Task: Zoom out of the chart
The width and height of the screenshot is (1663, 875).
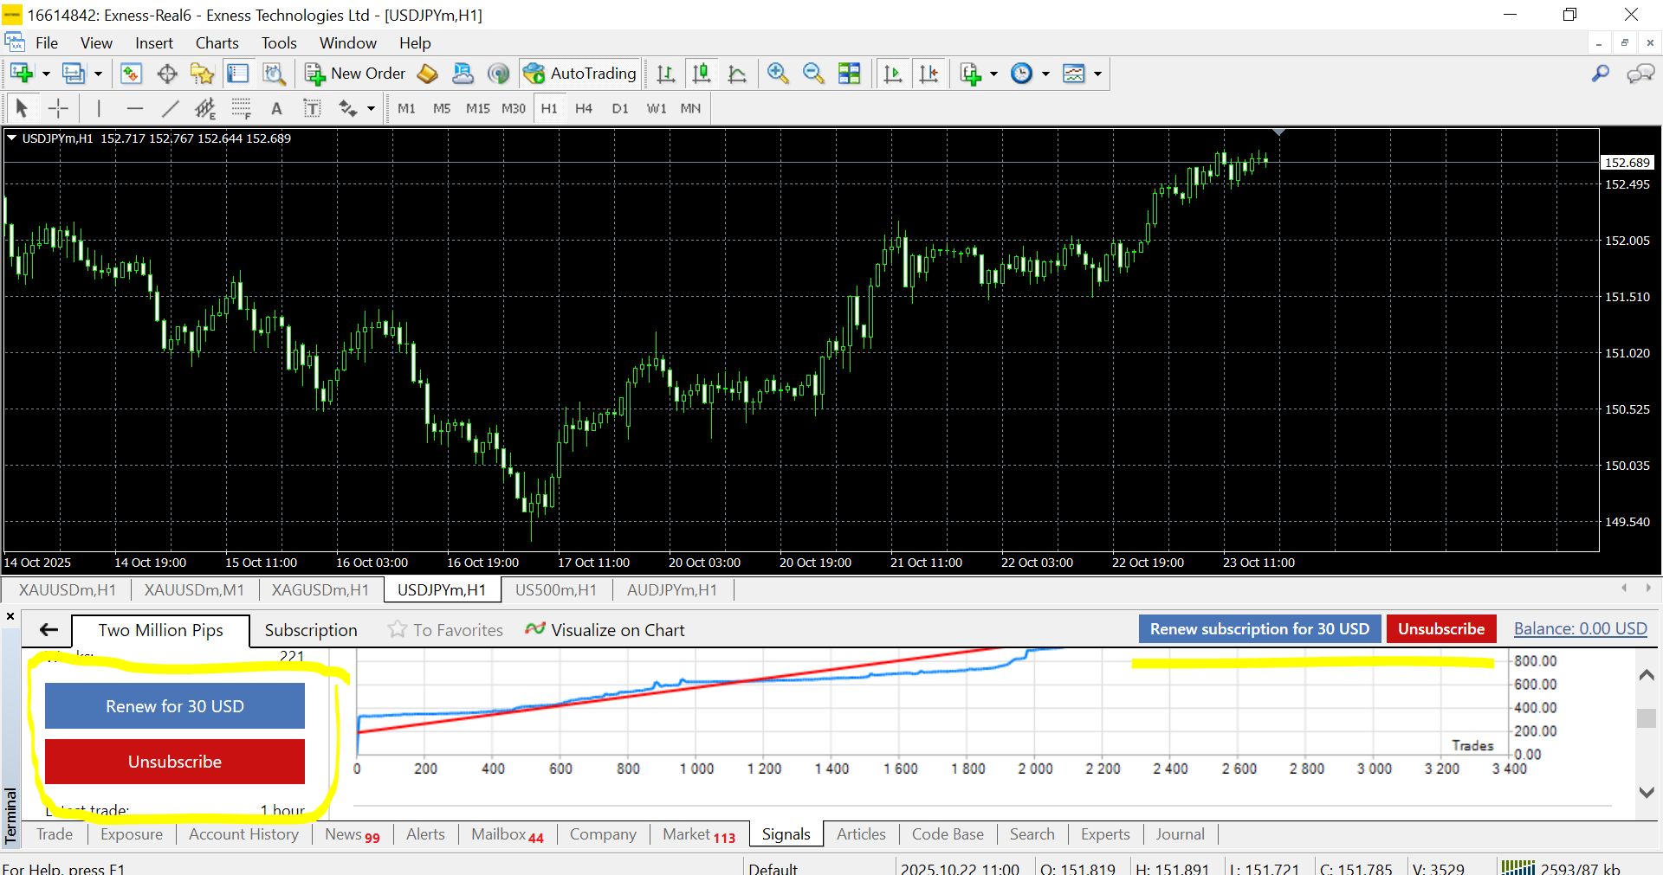Action: click(x=812, y=74)
